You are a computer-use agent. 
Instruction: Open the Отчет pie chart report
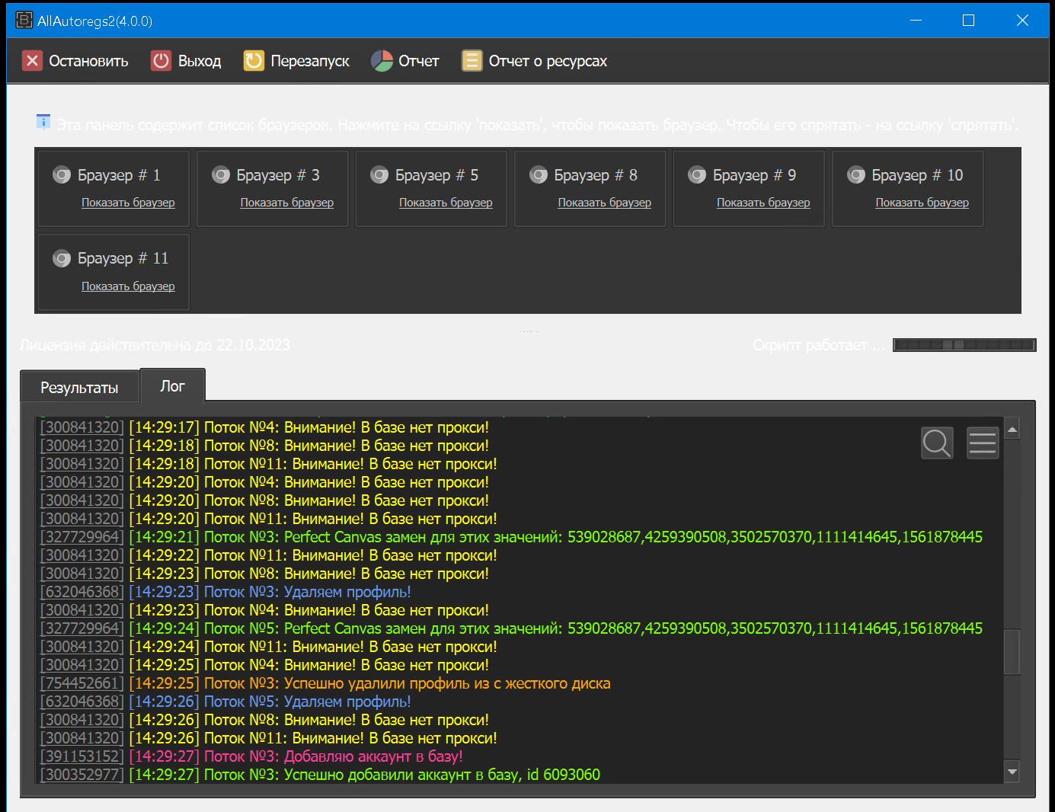click(x=382, y=61)
